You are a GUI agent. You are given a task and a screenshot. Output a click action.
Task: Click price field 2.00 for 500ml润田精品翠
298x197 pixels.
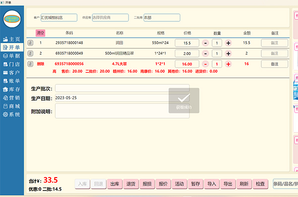[187, 54]
